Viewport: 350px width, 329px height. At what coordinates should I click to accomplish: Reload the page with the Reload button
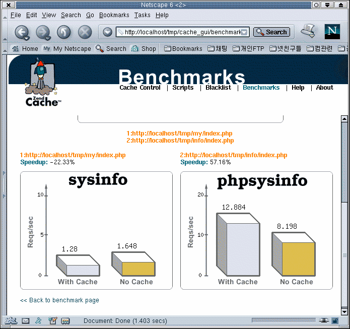pyautogui.click(x=64, y=32)
